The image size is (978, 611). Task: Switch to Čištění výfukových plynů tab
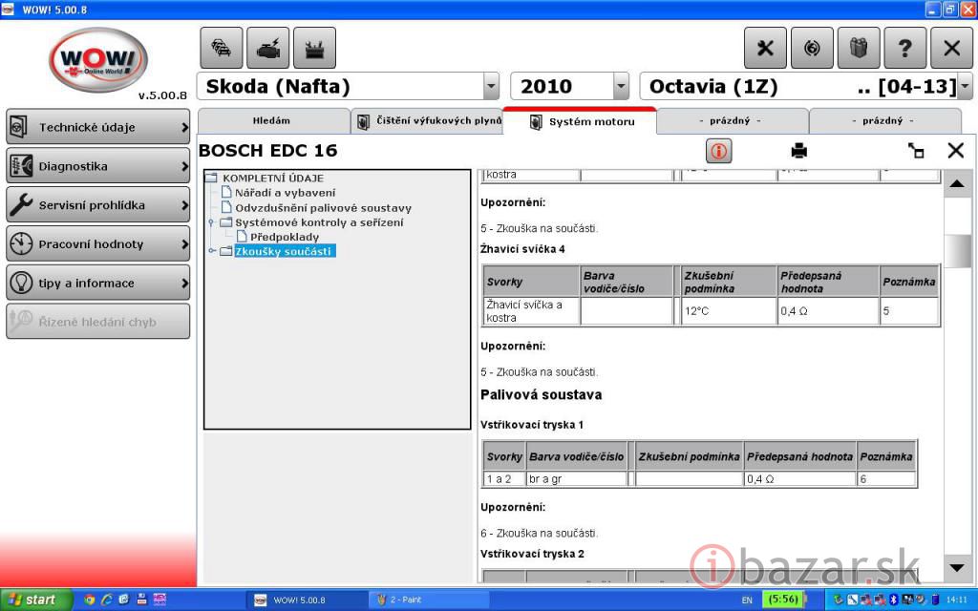(428, 121)
